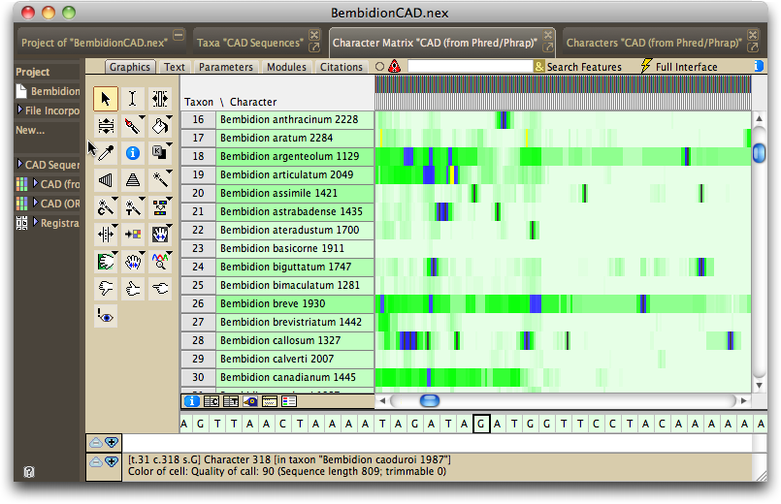
Task: Select the magic wand tool labeled T
Action: pyautogui.click(x=133, y=207)
